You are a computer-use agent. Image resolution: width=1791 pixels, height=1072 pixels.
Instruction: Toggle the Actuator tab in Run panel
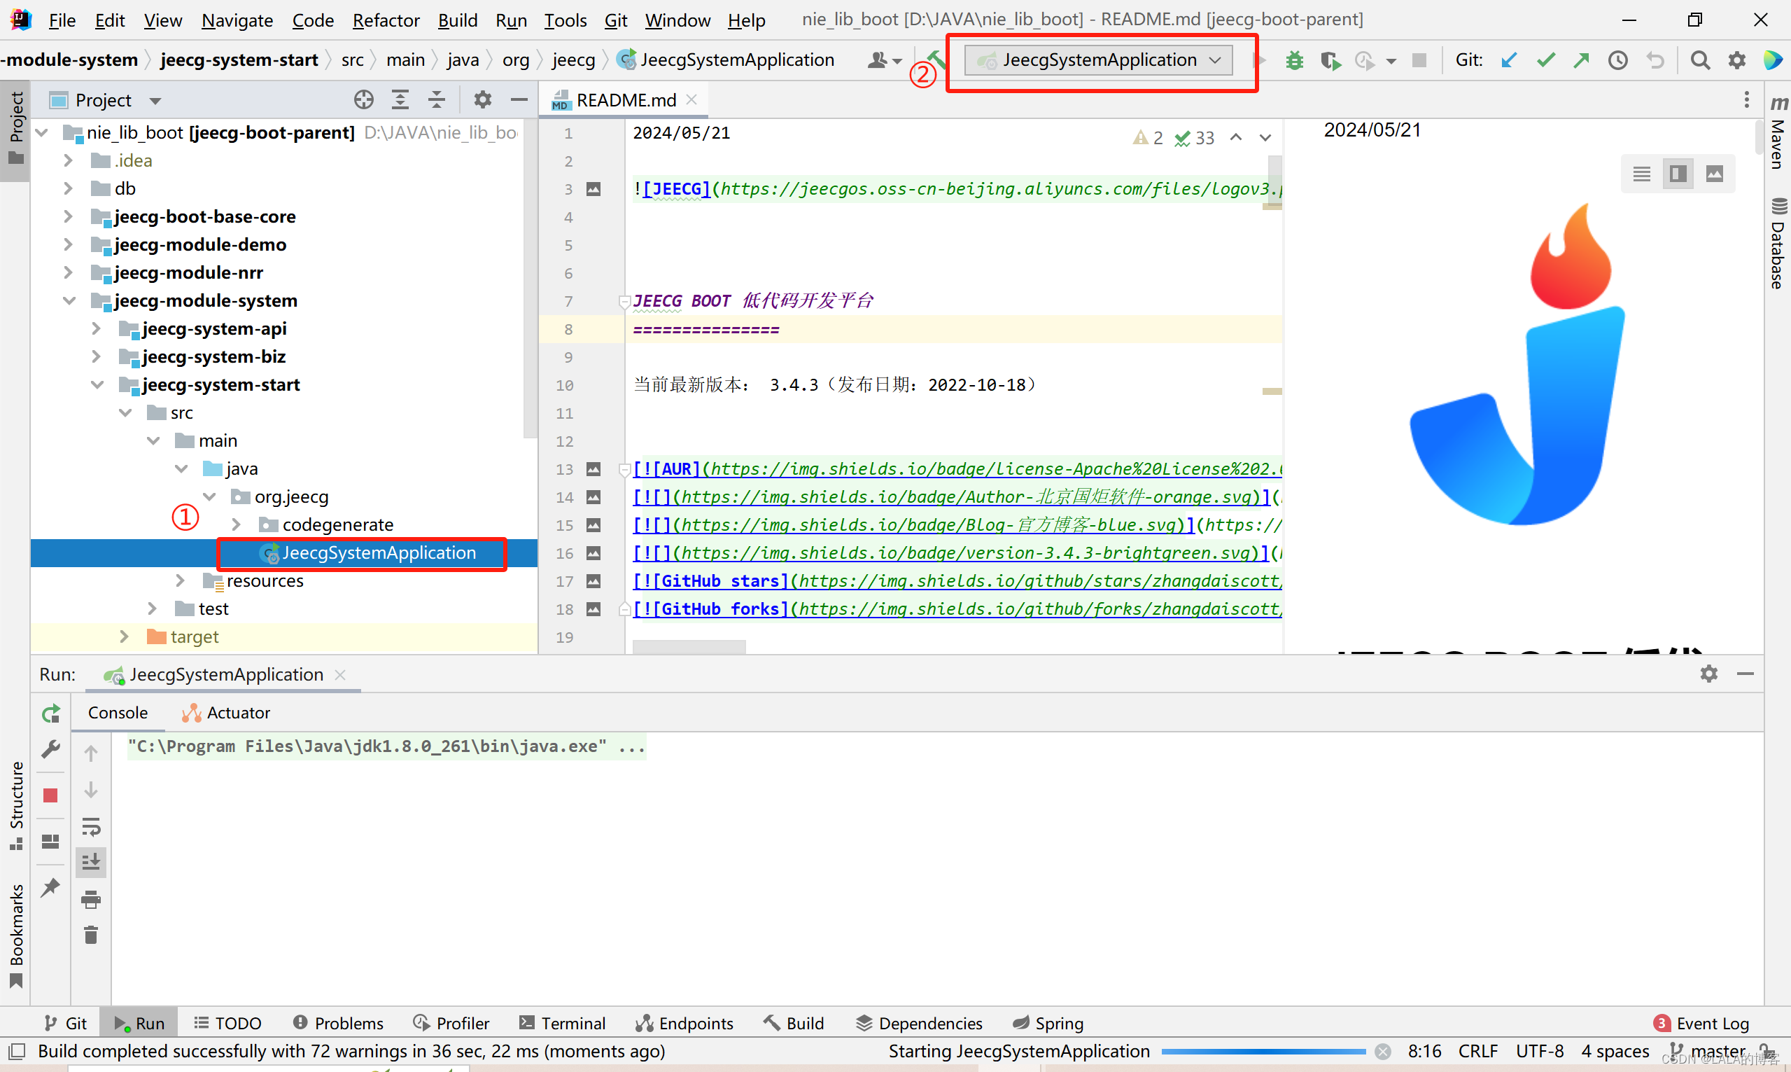pyautogui.click(x=230, y=711)
